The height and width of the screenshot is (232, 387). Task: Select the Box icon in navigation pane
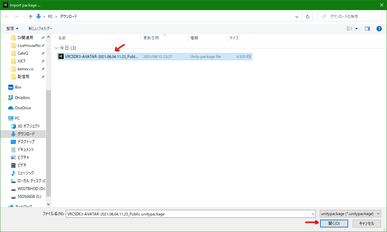pos(11,87)
